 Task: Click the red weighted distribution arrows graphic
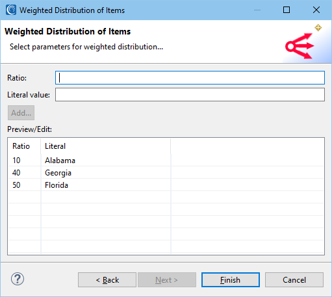click(x=300, y=45)
